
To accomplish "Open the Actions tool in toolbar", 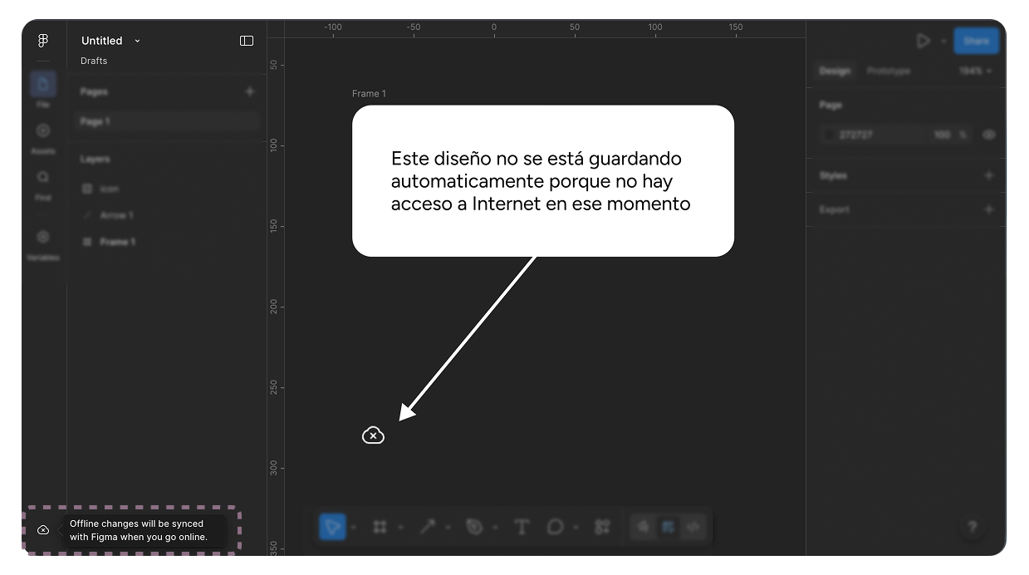I will pos(602,527).
